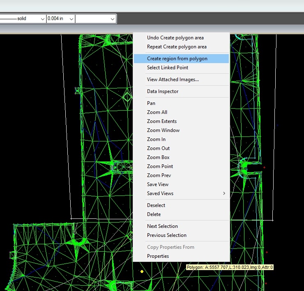
Task: Open the Data Inspector
Action: (x=163, y=91)
